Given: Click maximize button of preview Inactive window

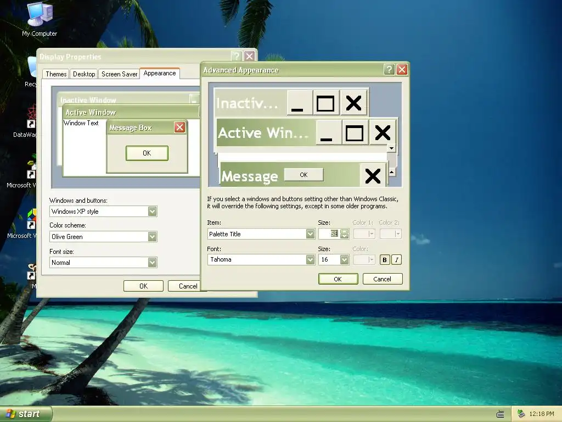Looking at the screenshot, I should coord(326,103).
